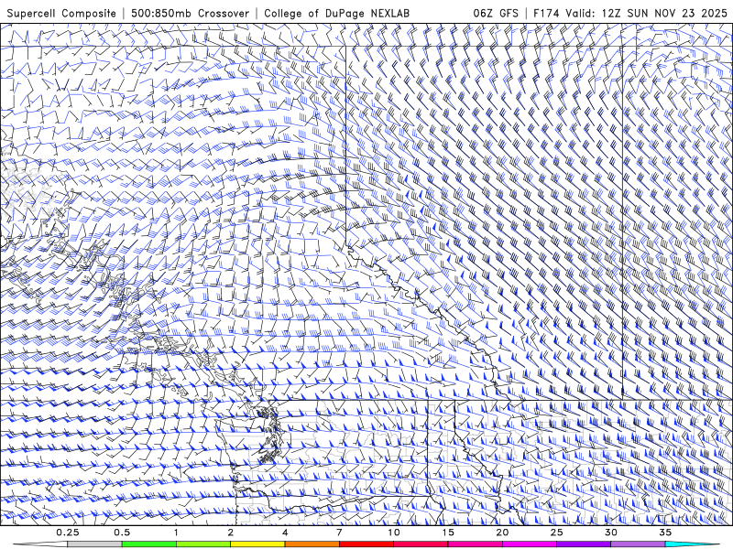Click the legend value 20
This screenshot has height=549, width=733.
(x=502, y=533)
